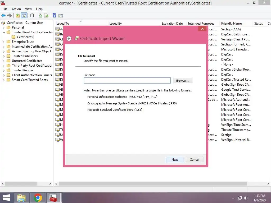Click the certificate icon in the Sectigo (AAA) row
This screenshot has width=271, height=203.
click(x=57, y=29)
